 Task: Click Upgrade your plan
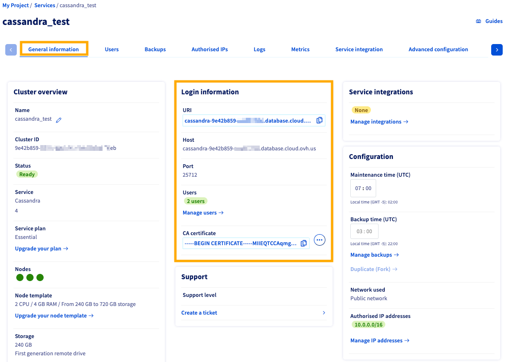click(38, 249)
